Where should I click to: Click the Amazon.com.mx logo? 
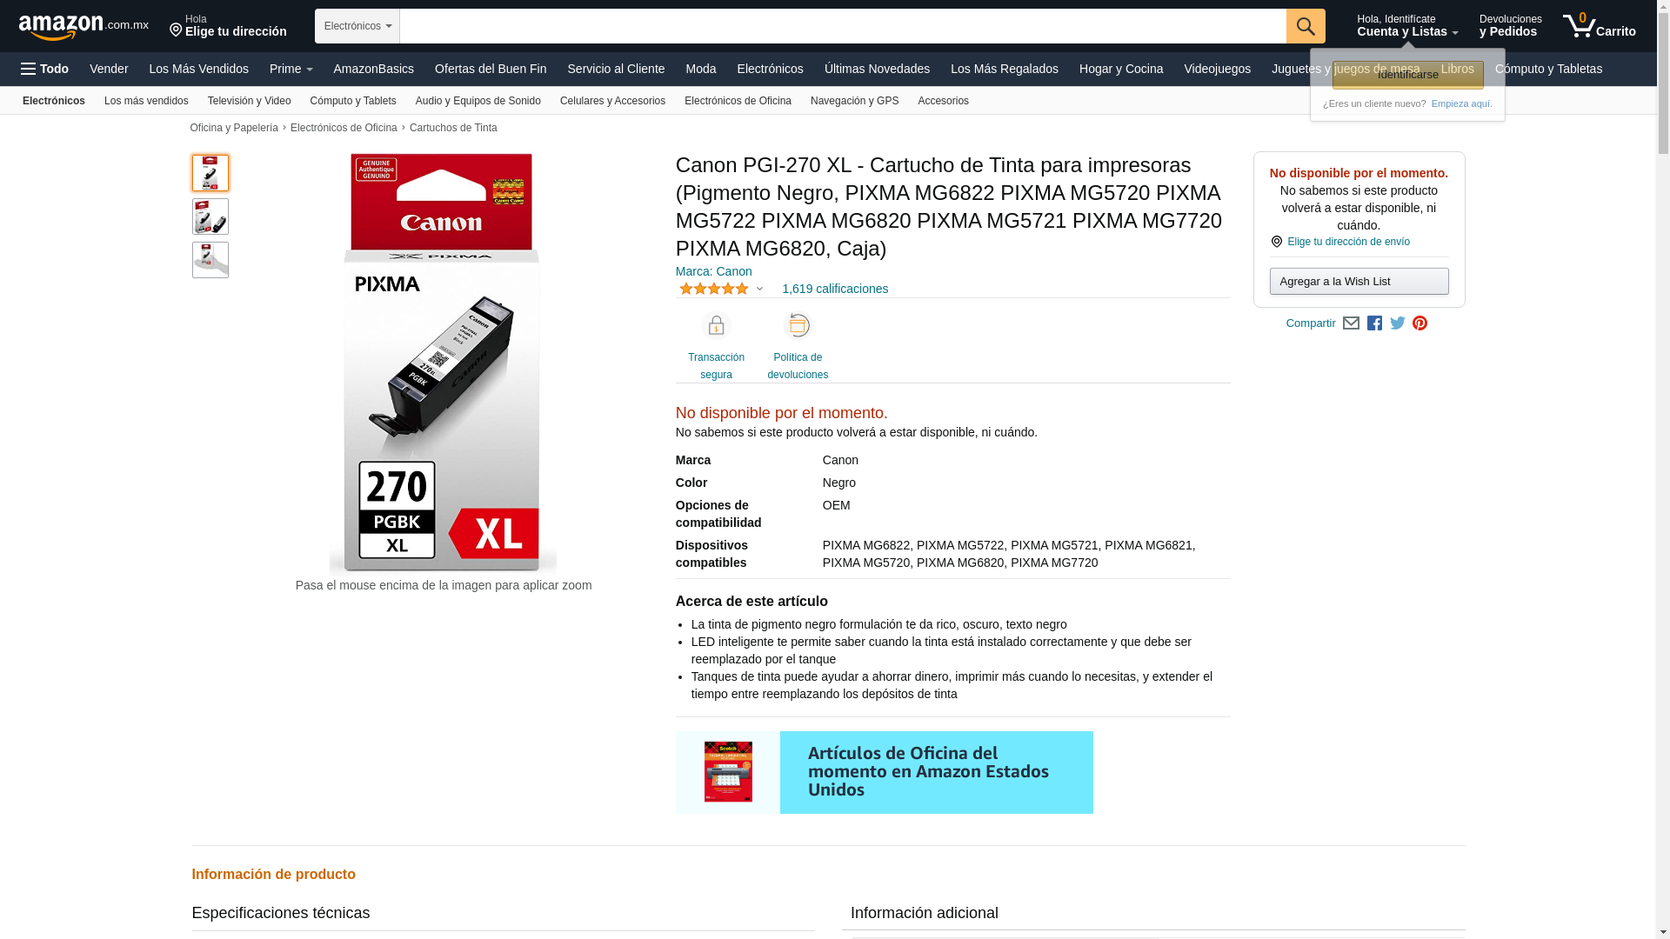(x=83, y=27)
